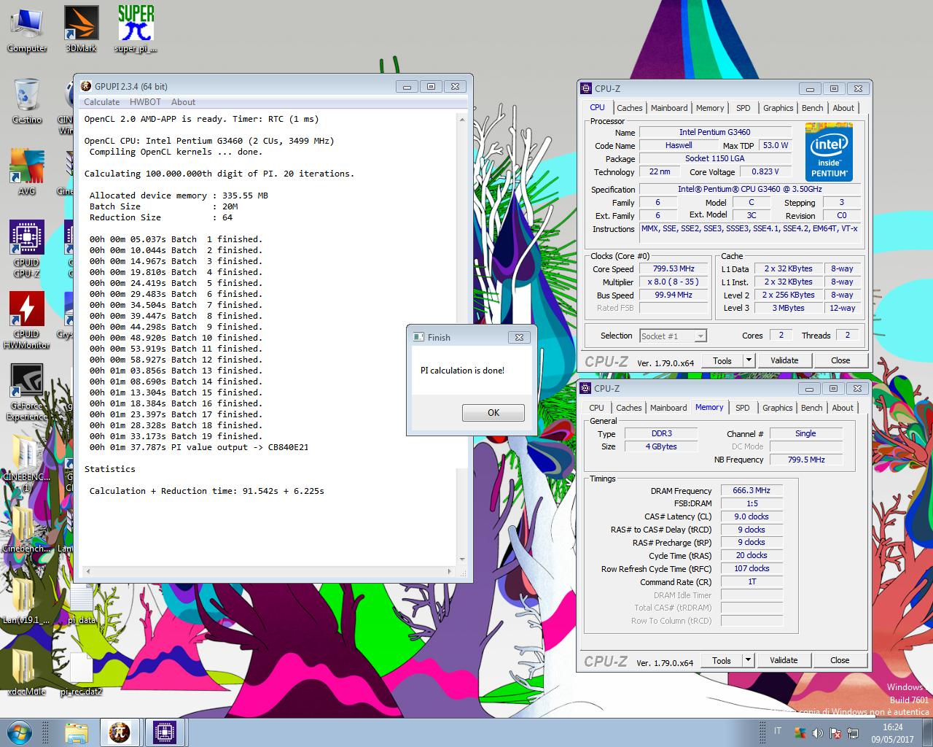Select SPD tab in bottom CPU-Z window
933x747 pixels.
pos(742,408)
